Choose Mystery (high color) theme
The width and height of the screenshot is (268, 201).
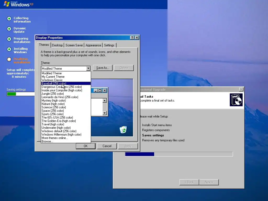point(66,100)
